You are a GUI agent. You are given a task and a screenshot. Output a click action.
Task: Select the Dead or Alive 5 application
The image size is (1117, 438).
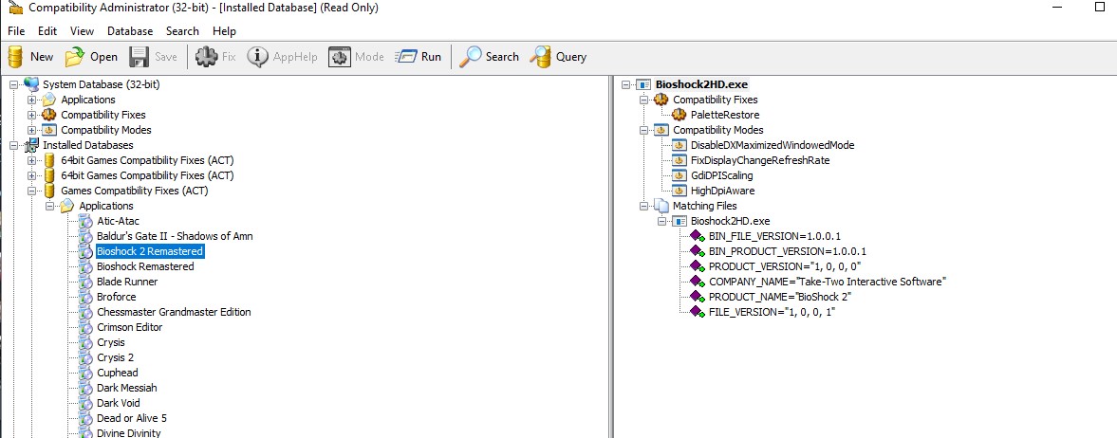pyautogui.click(x=132, y=418)
